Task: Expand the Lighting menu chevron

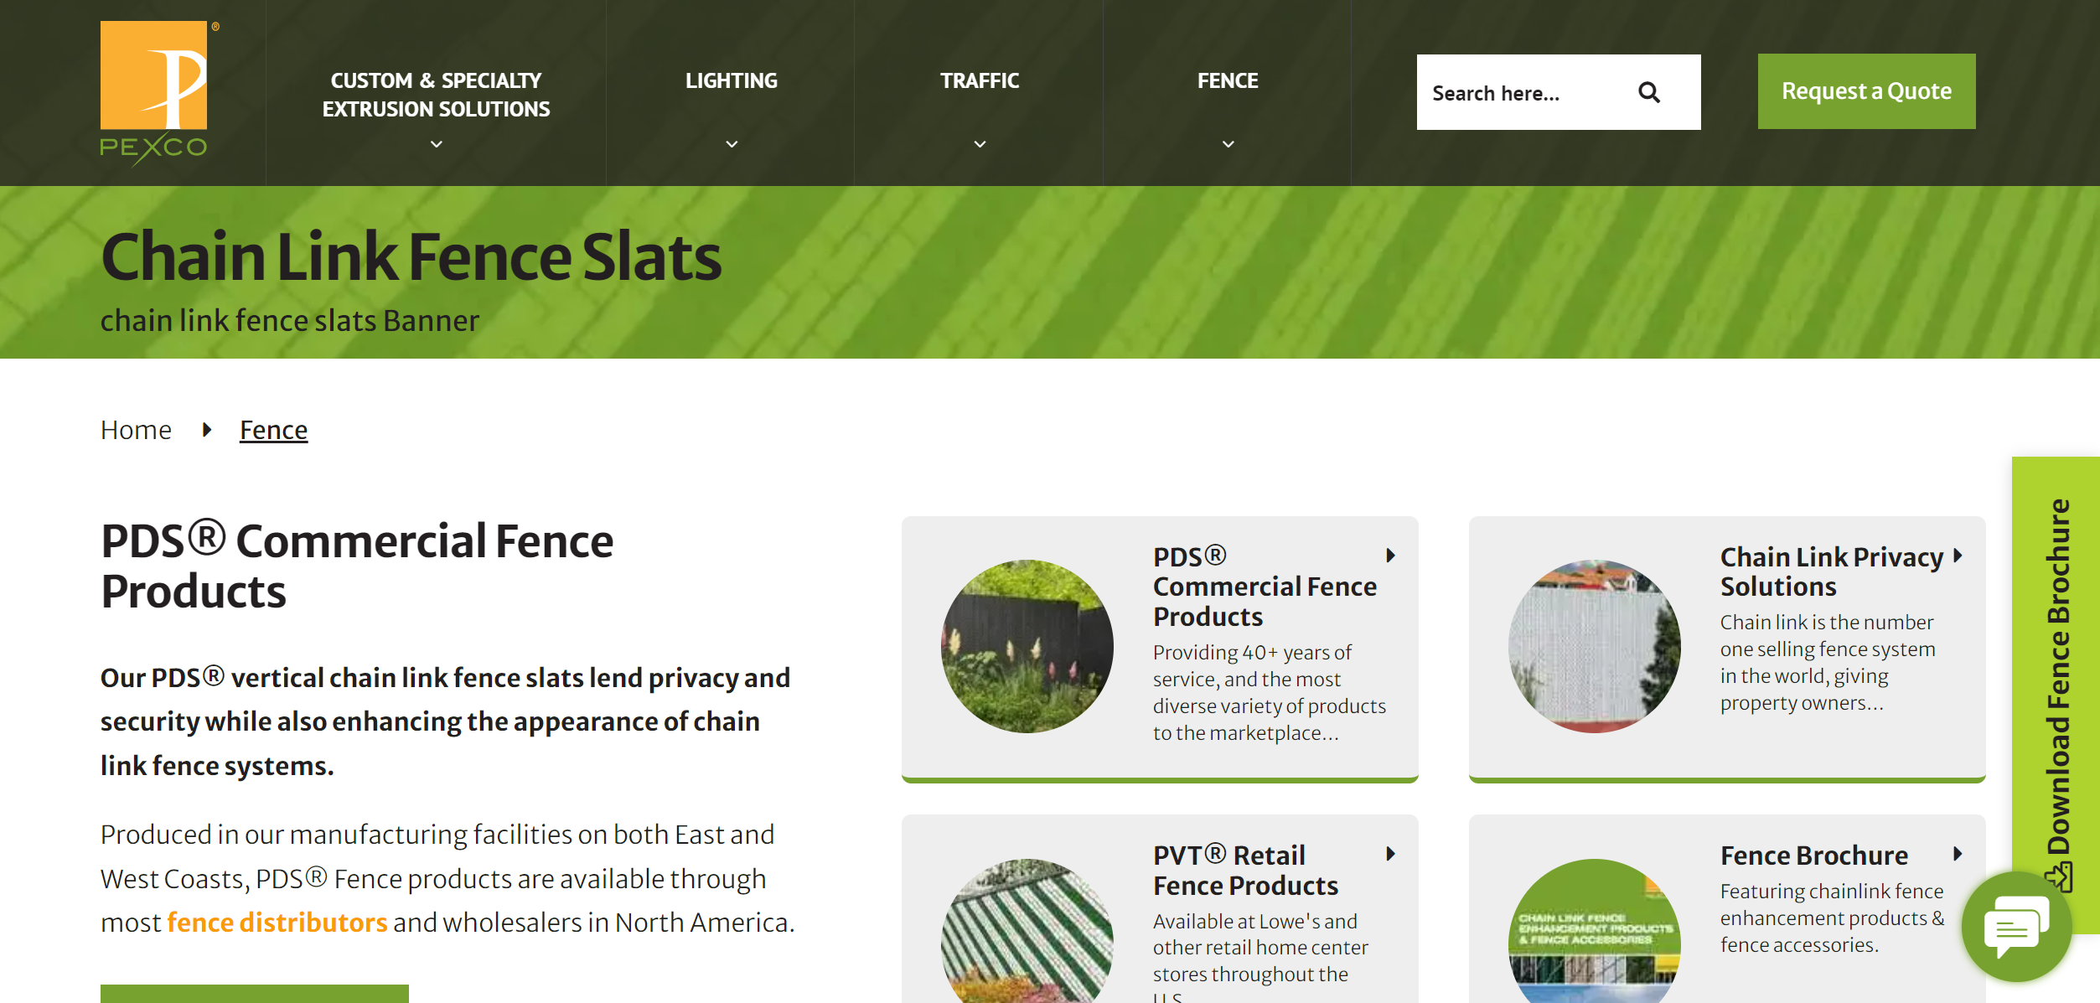Action: pos(732,144)
